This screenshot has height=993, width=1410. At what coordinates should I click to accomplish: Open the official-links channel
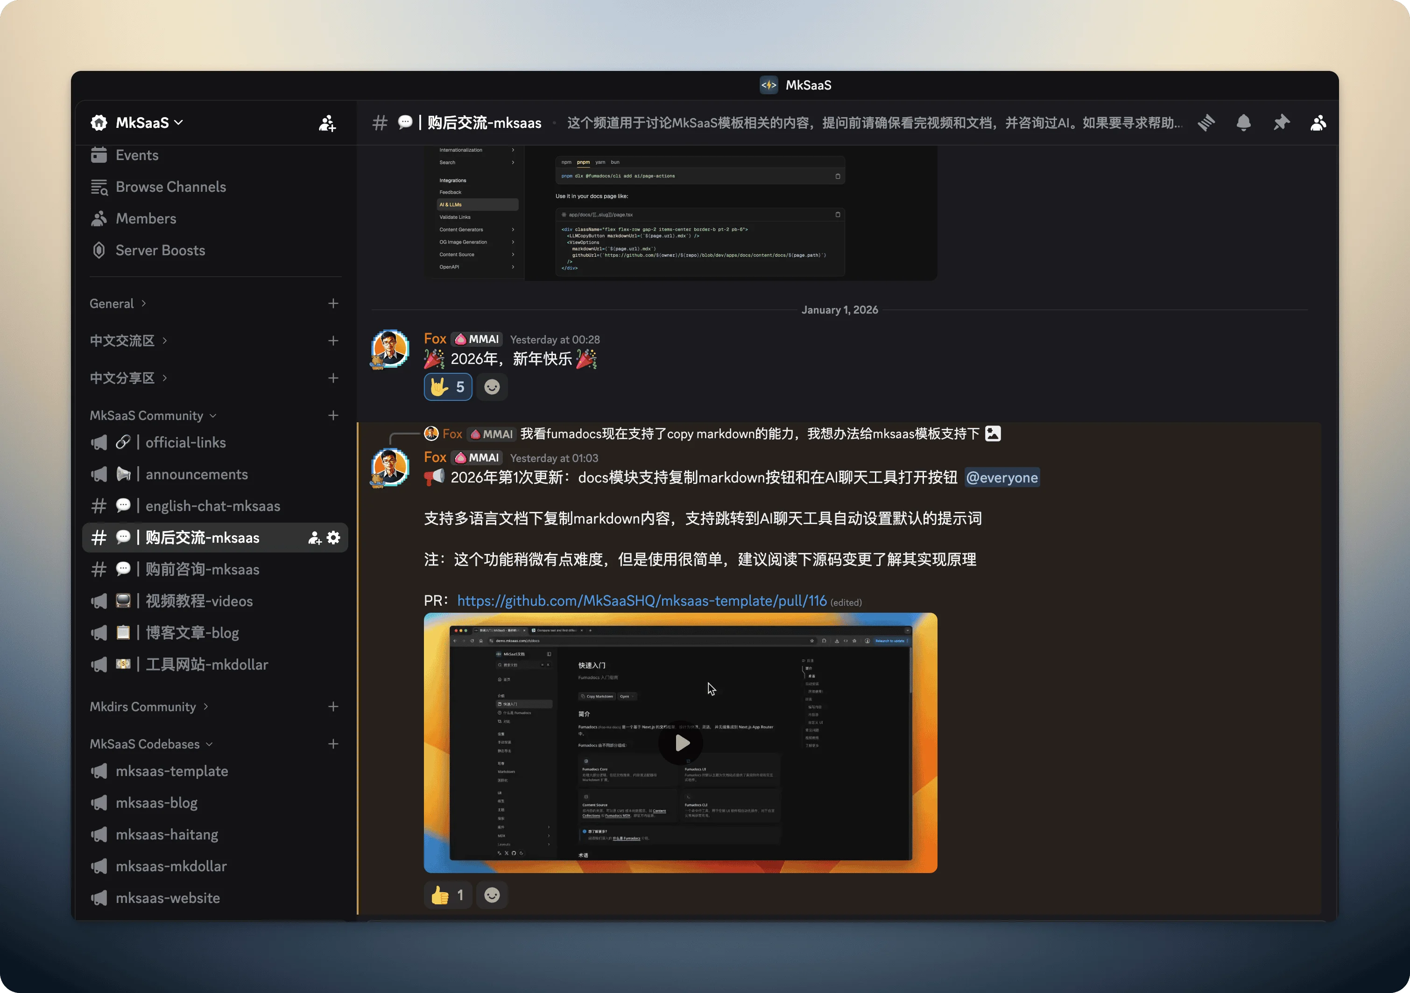pos(215,442)
